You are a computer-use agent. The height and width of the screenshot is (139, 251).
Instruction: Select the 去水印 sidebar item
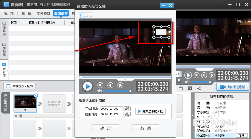4,70
